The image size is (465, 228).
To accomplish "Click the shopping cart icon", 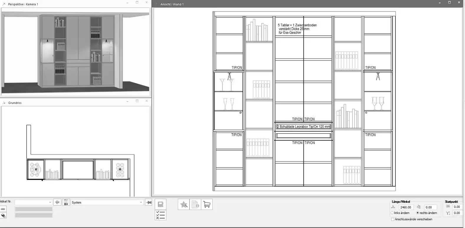I will pos(207,204).
